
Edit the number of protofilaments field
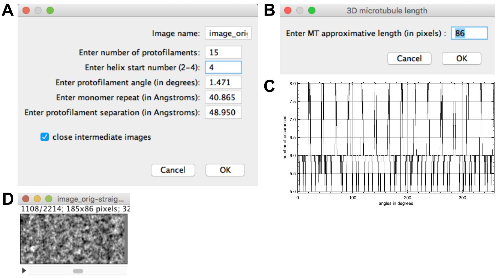[x=223, y=52]
